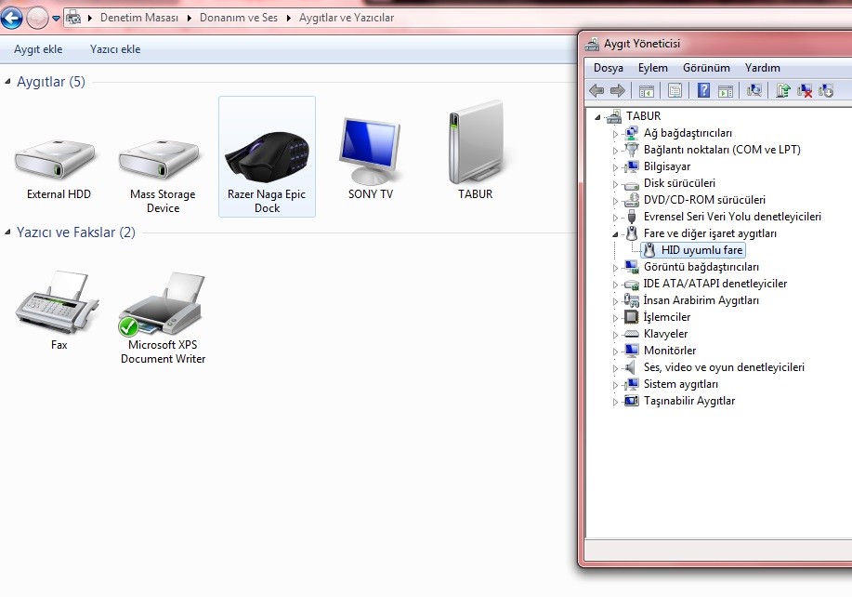The width and height of the screenshot is (852, 597).
Task: Click the Forward arrow in Device Manager toolbar
Action: point(617,90)
